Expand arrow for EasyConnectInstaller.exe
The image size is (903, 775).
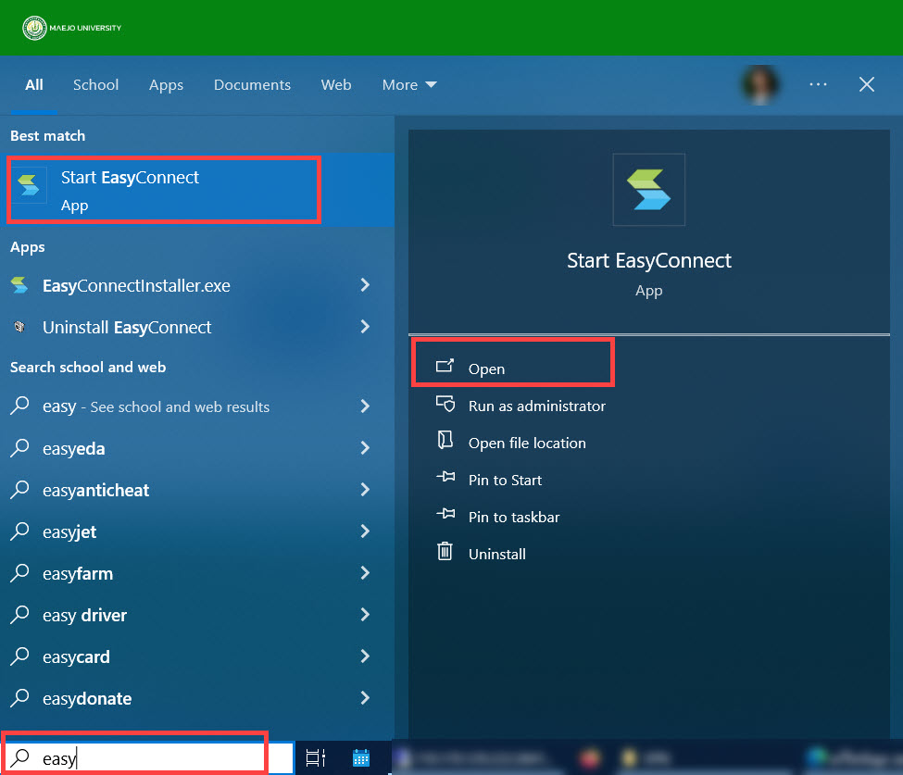pyautogui.click(x=365, y=285)
